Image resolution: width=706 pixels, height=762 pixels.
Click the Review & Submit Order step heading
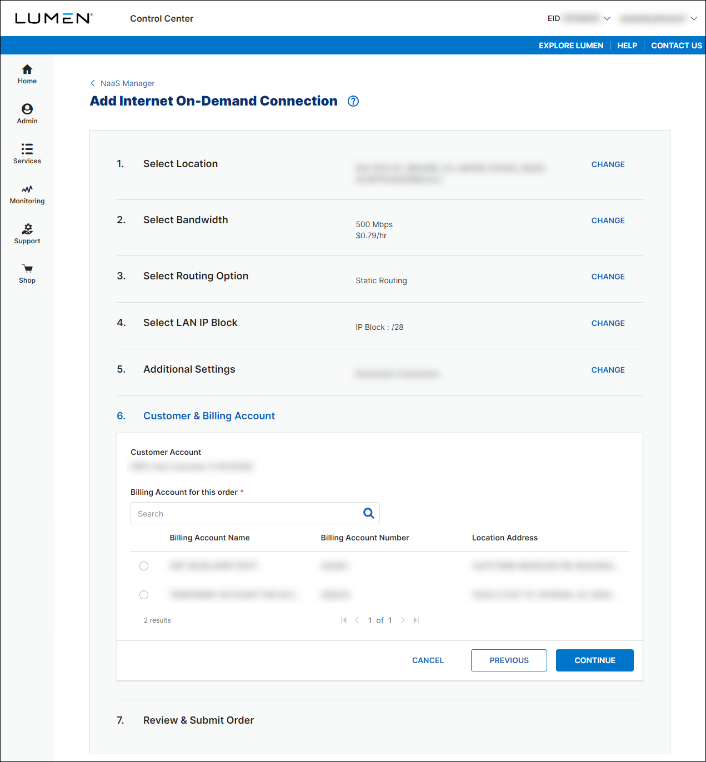[x=198, y=720]
